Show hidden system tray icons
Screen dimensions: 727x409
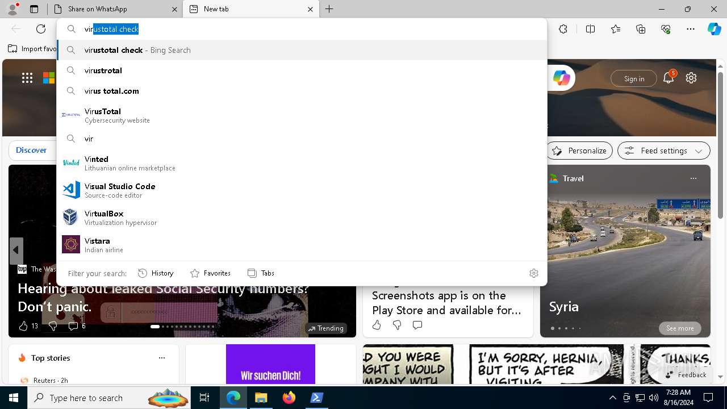click(x=612, y=398)
